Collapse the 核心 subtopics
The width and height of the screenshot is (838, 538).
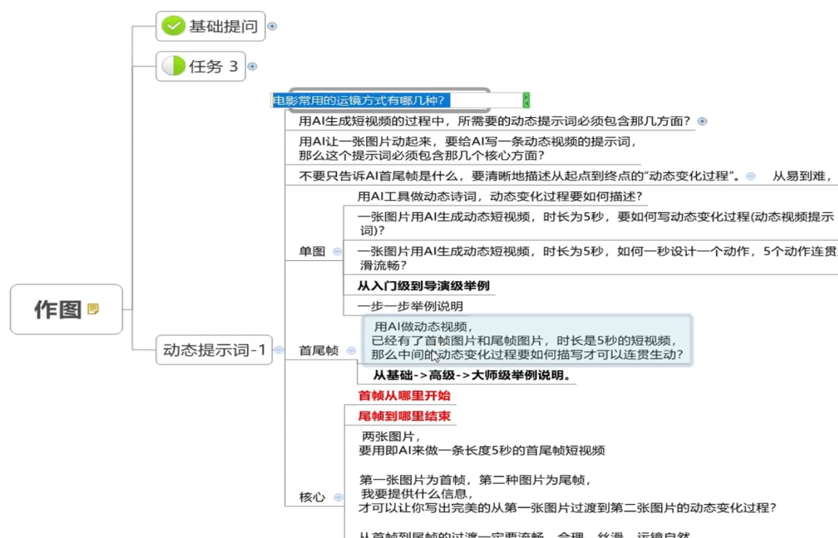click(338, 497)
